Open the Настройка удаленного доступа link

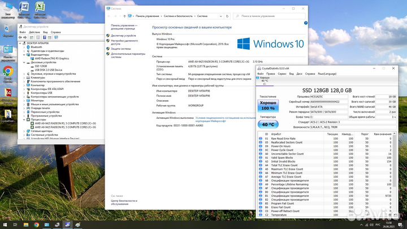point(124,42)
